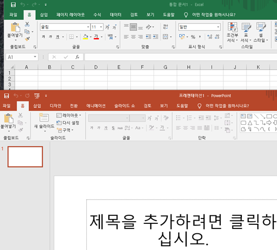The width and height of the screenshot is (277, 250).
Task: Expand Excel's Font group dialog launcher
Action: pos(117,47)
